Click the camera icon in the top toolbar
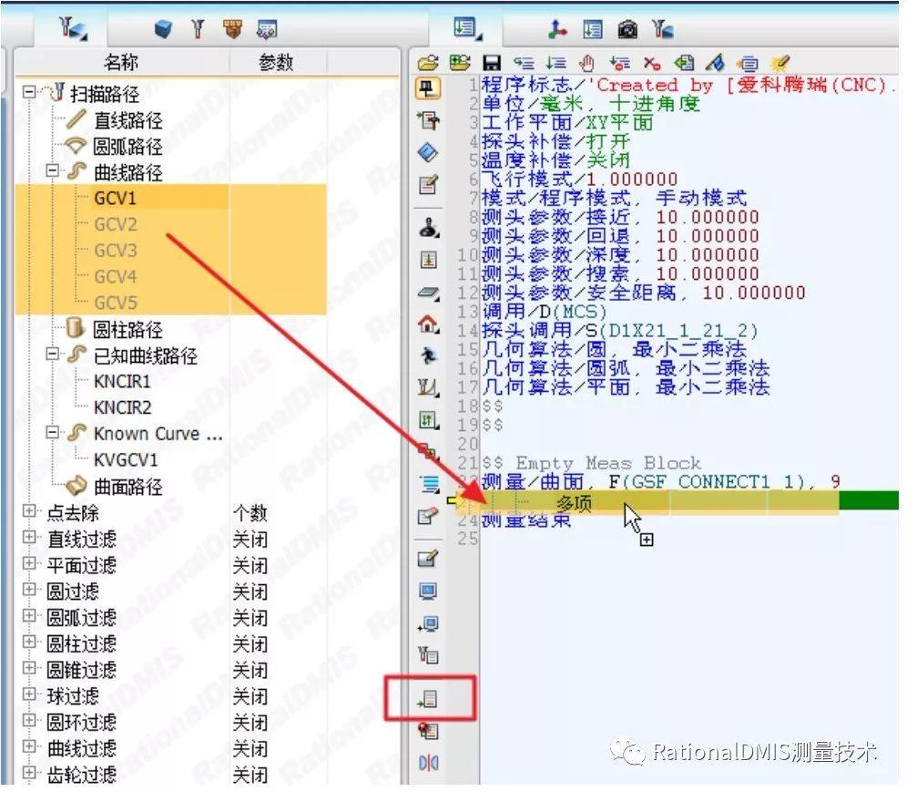Screen dimensions: 907x792 click(627, 29)
